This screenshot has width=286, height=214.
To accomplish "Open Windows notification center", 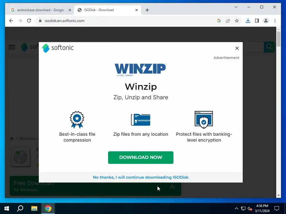I will pyautogui.click(x=277, y=208).
